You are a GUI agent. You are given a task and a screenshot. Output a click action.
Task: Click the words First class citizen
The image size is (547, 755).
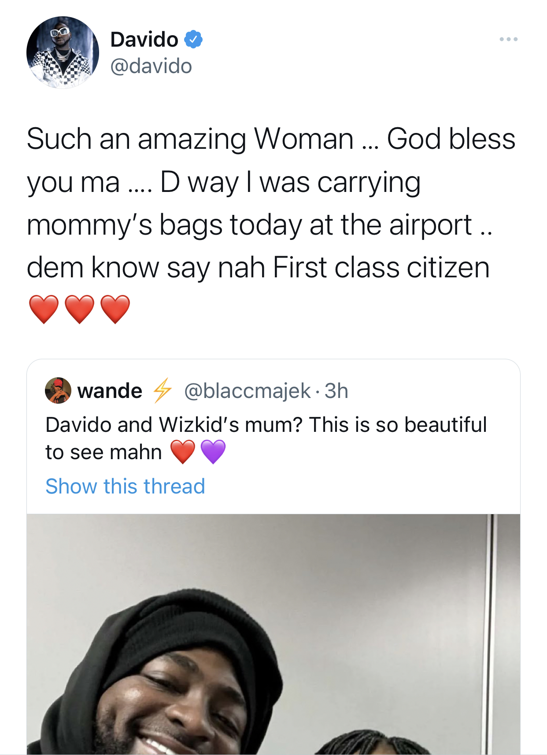point(381,268)
